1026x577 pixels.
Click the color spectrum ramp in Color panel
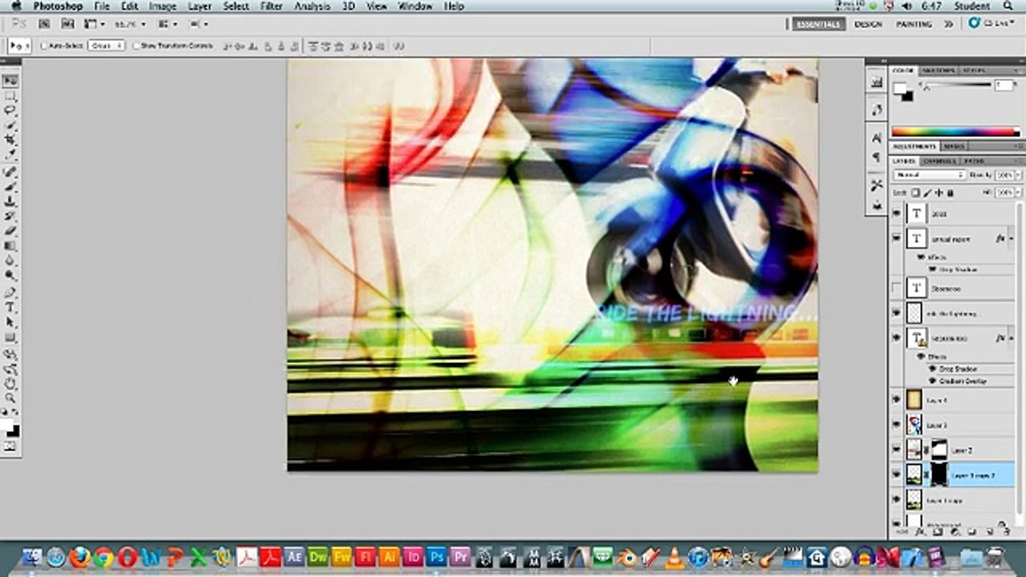point(956,131)
